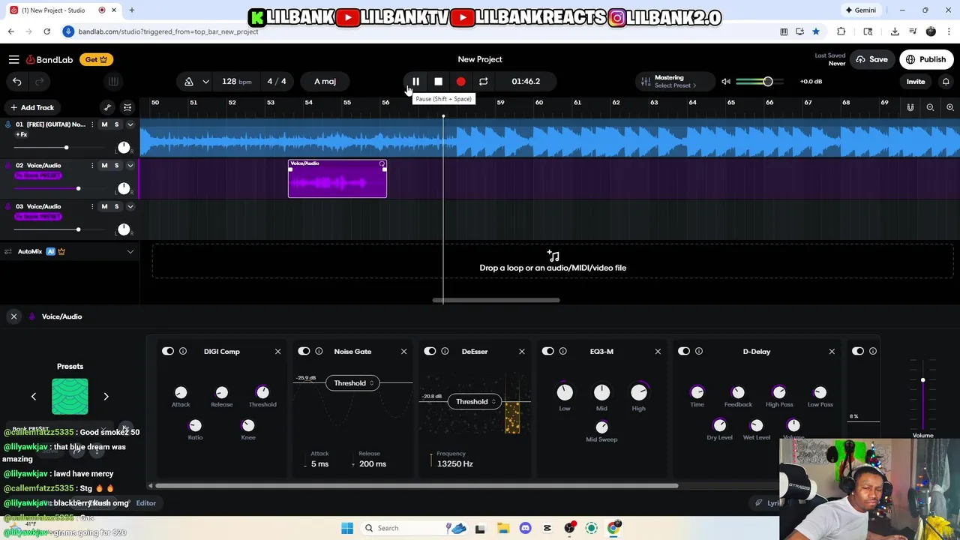The height and width of the screenshot is (540, 960).
Task: Open track automation tool
Action: pyautogui.click(x=107, y=107)
